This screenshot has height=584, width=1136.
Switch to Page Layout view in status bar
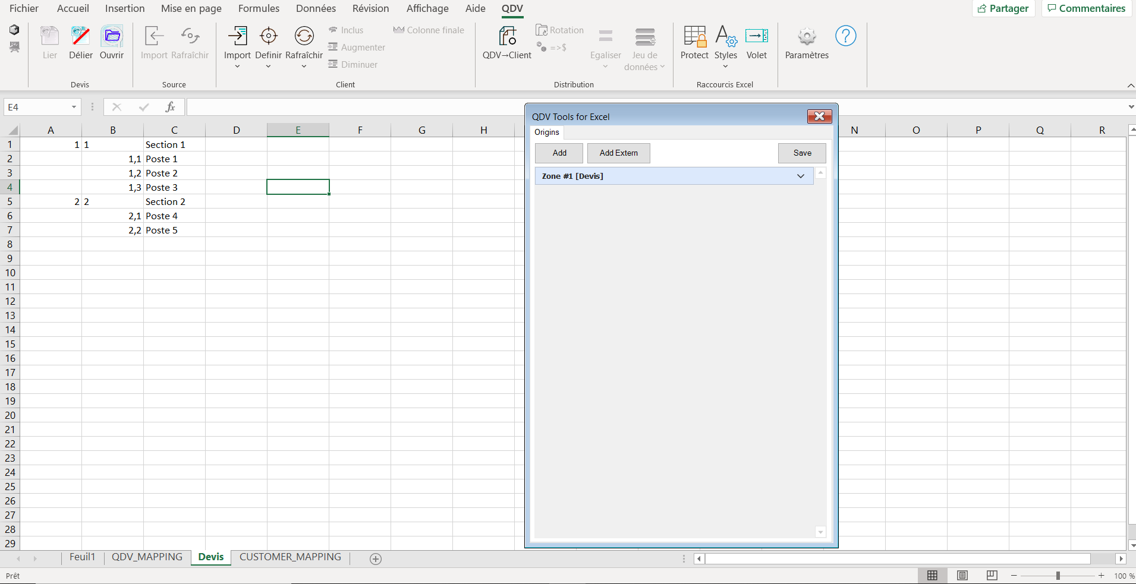(962, 575)
